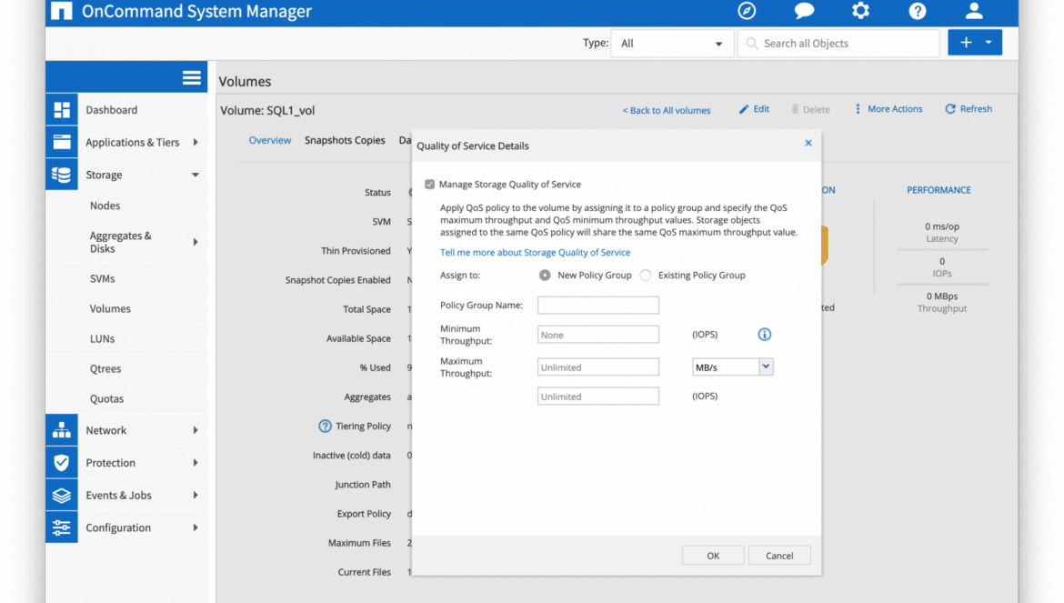Expand Applications & Tiers submenu arrow

point(196,143)
